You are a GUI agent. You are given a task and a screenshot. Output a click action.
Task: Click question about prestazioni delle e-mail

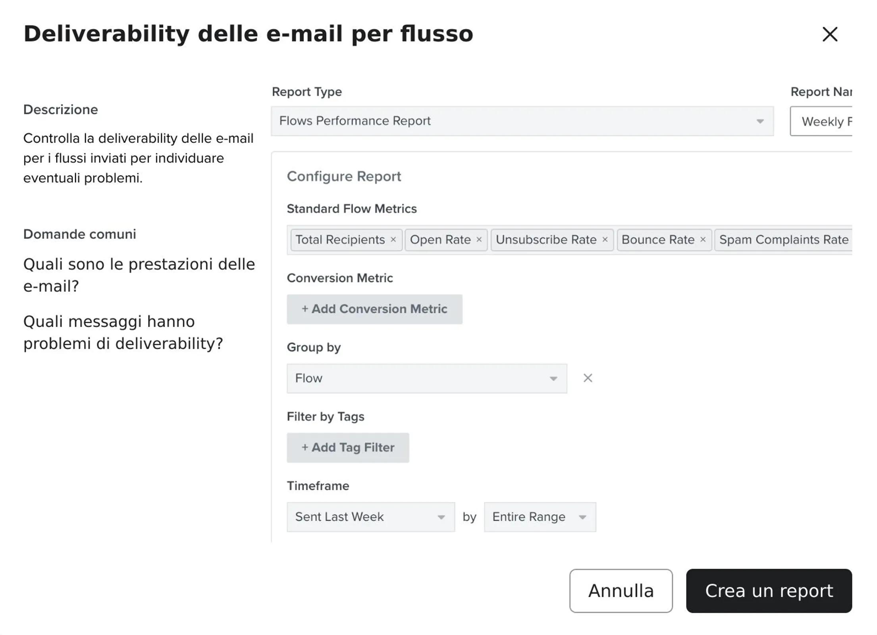coord(139,275)
